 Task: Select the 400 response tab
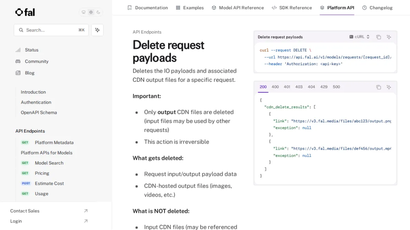click(275, 87)
